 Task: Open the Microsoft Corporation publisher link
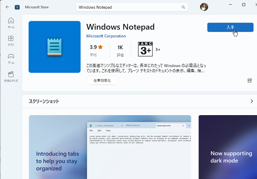click(x=106, y=36)
